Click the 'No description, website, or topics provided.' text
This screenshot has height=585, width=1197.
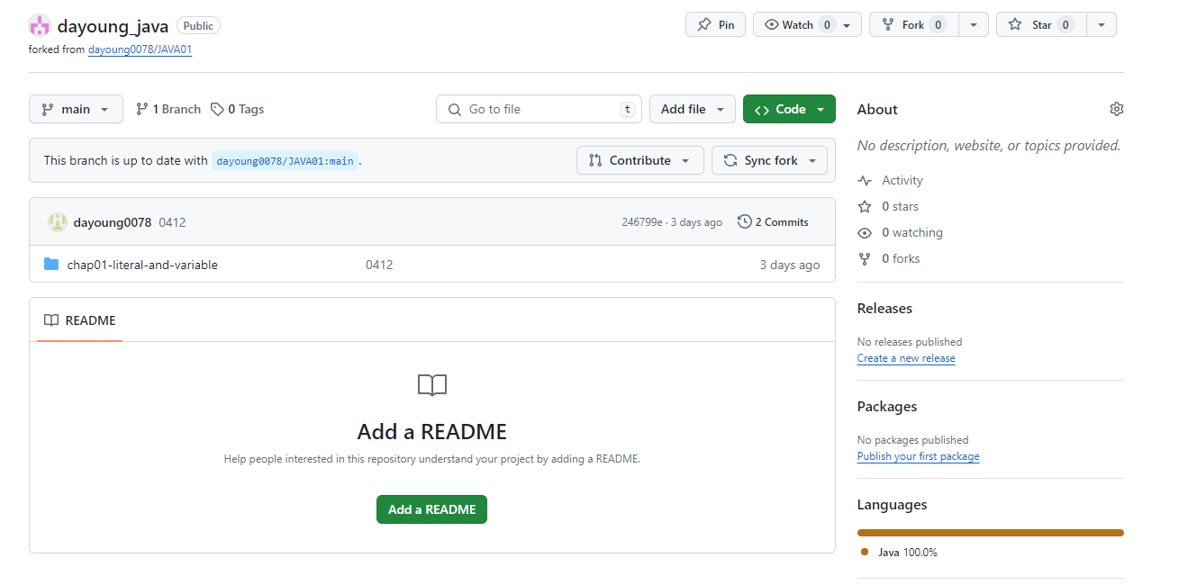click(989, 145)
